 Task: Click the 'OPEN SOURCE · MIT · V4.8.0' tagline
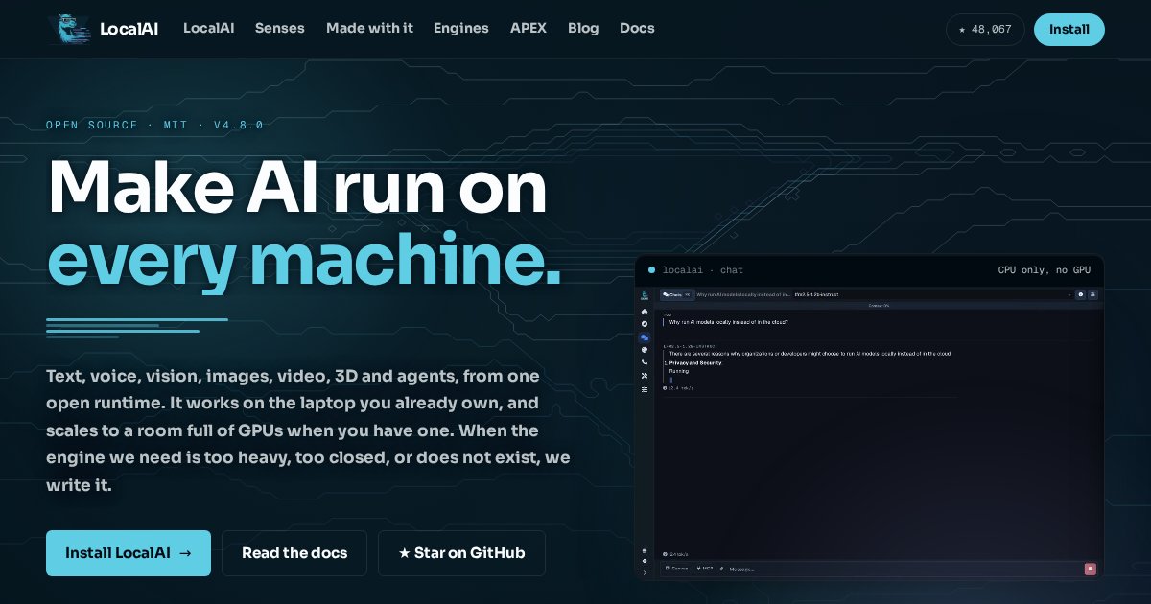(154, 125)
